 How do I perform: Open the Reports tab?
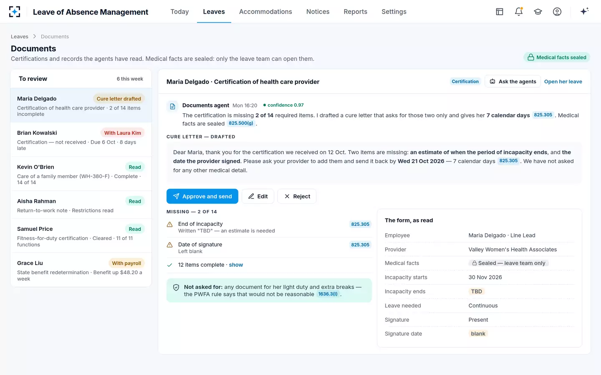pyautogui.click(x=356, y=12)
